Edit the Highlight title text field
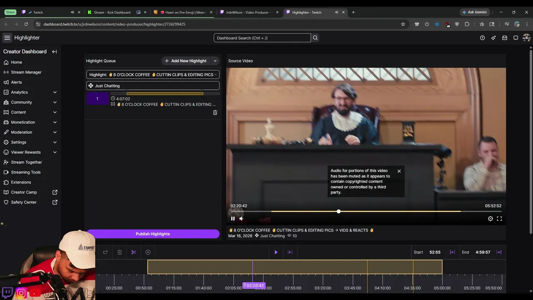533x300 pixels. click(153, 75)
